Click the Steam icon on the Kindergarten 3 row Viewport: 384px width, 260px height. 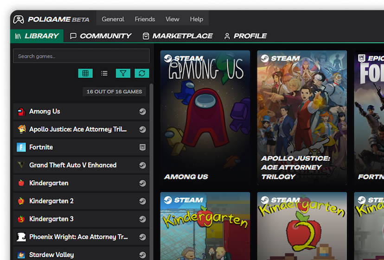(142, 219)
